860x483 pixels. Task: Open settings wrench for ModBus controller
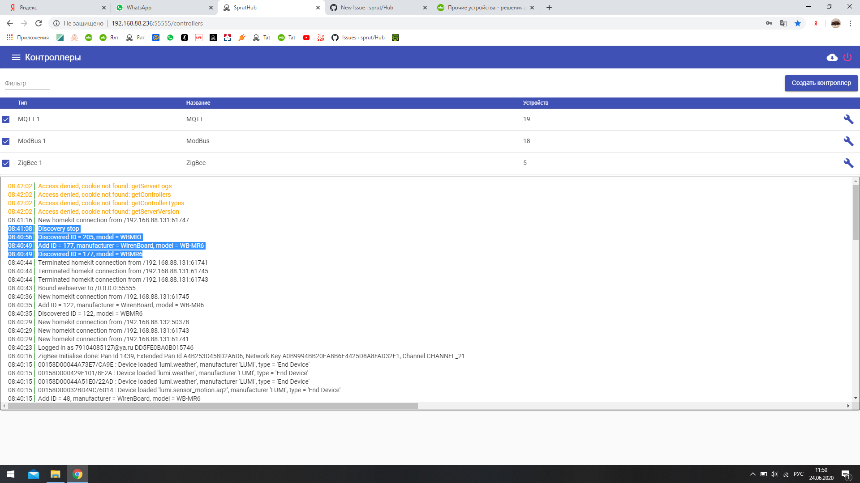(x=849, y=141)
